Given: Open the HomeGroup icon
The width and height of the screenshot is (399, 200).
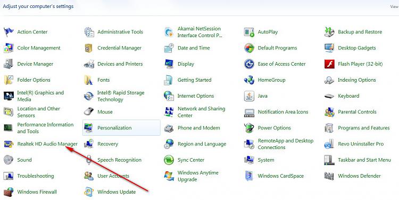Looking at the screenshot, I should [249, 80].
